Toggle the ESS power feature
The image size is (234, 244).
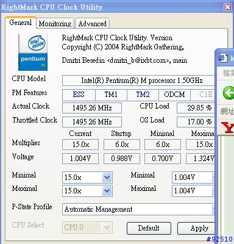(x=79, y=95)
